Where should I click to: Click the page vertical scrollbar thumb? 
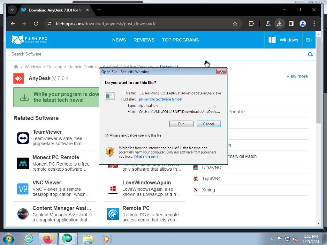pos(318,80)
